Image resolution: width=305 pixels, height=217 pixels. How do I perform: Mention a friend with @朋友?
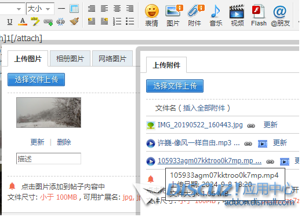click(280, 15)
